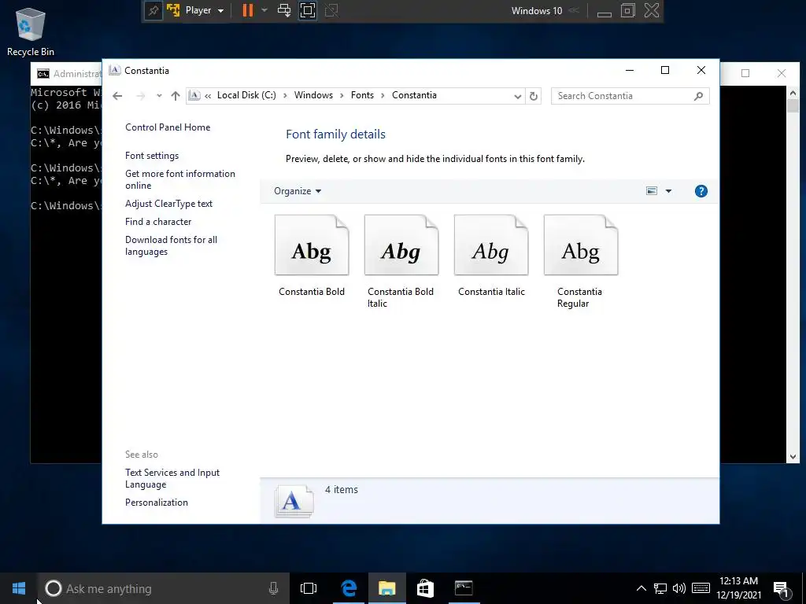Click the Ask me anything search box
This screenshot has width=806, height=604.
tap(162, 588)
